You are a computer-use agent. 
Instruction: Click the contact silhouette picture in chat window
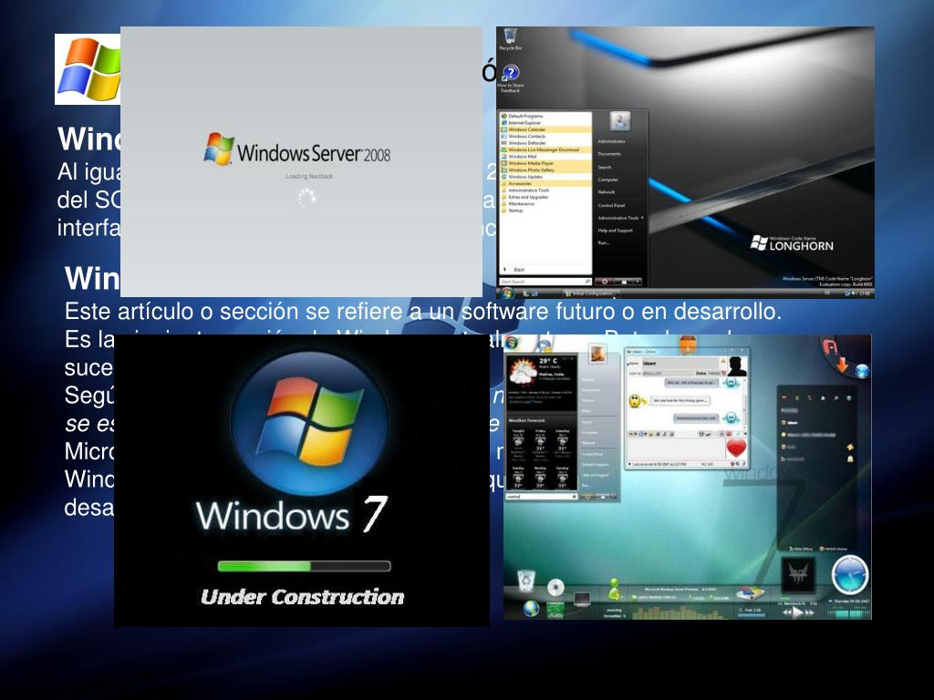coord(736,366)
